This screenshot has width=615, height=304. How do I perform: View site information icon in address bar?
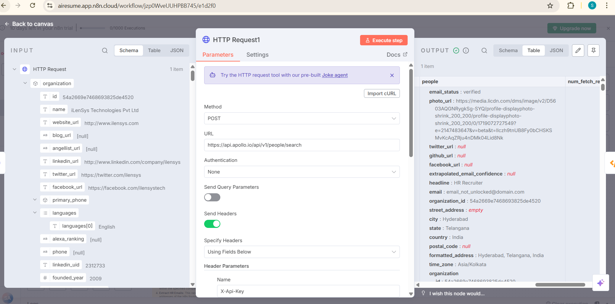[50, 6]
